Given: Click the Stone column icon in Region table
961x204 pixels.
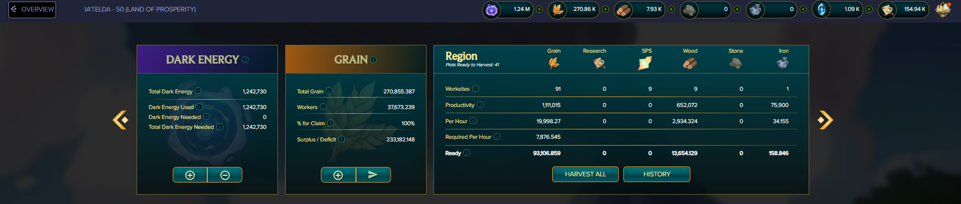Looking at the screenshot, I should point(735,63).
